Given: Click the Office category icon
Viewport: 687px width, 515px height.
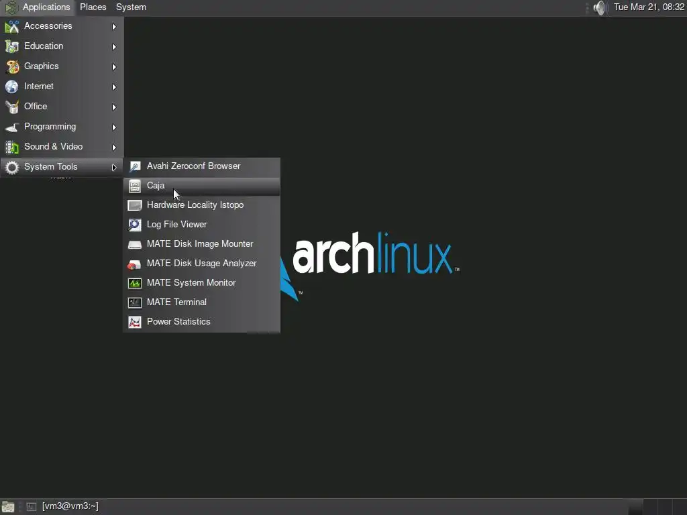Looking at the screenshot, I should pyautogui.click(x=12, y=107).
